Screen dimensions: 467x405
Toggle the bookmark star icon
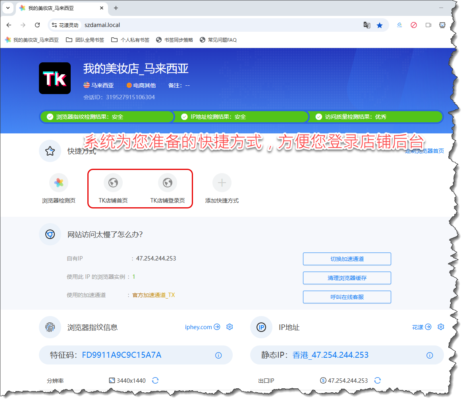click(x=380, y=25)
